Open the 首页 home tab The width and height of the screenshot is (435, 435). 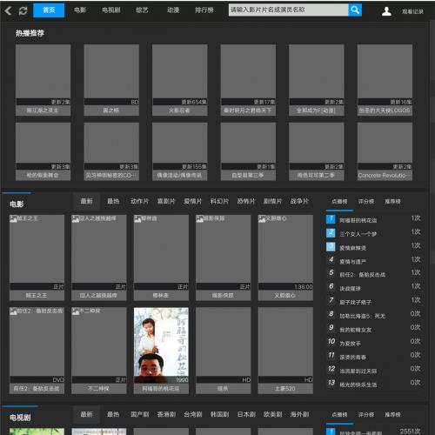(49, 10)
